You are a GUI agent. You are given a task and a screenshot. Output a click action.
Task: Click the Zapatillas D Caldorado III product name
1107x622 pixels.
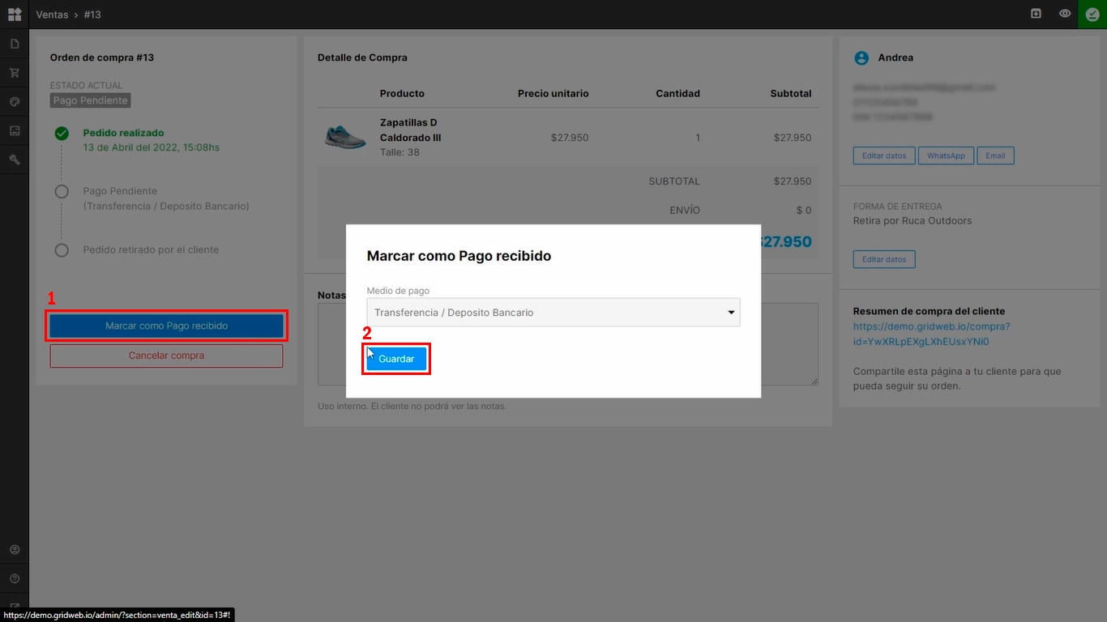[411, 130]
